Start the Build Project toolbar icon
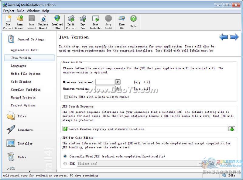243x180 pixels. (x=71, y=22)
